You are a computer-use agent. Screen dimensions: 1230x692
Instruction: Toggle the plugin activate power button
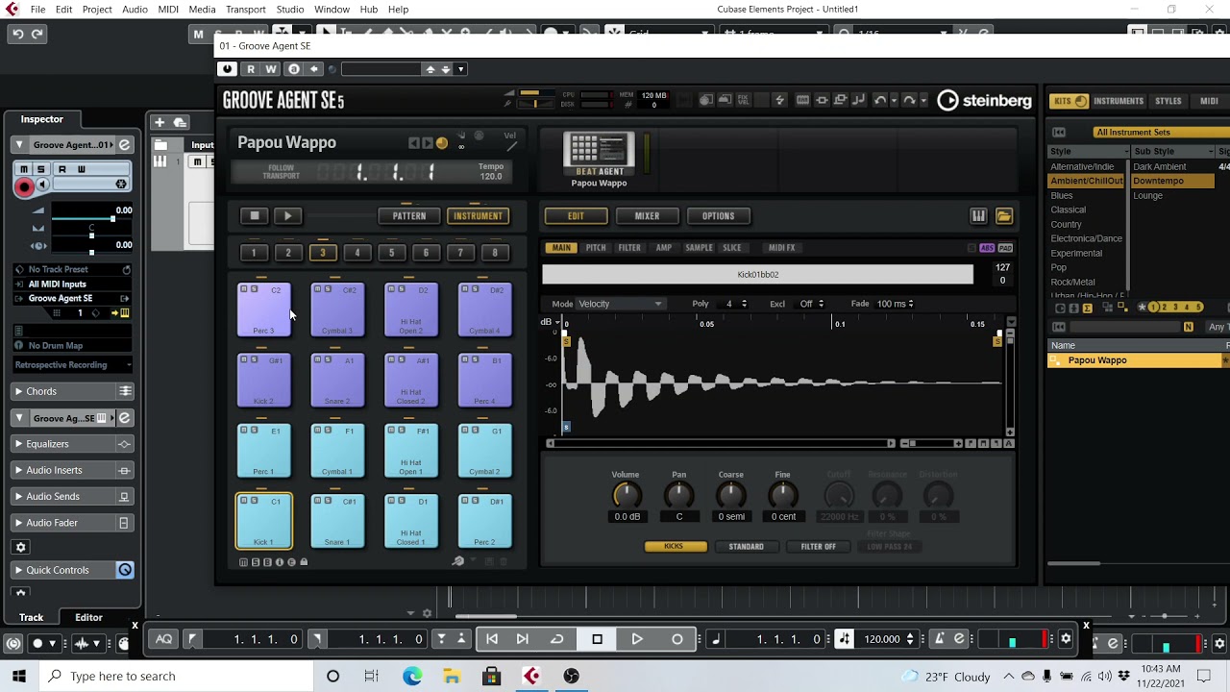(227, 69)
